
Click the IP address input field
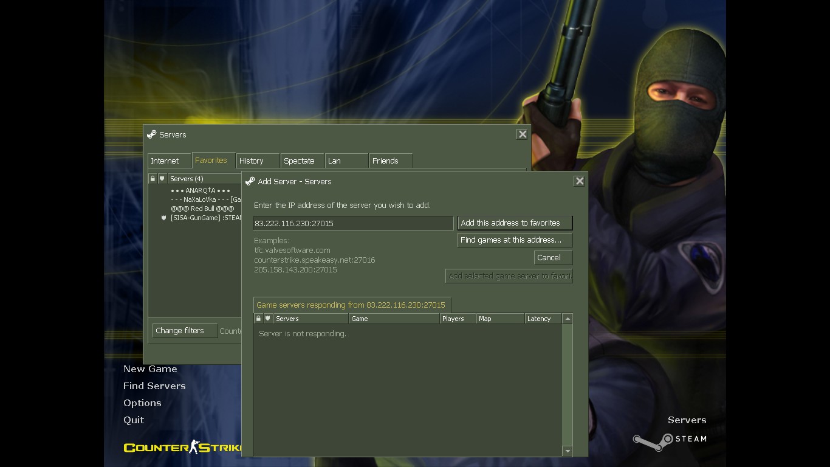pos(352,223)
